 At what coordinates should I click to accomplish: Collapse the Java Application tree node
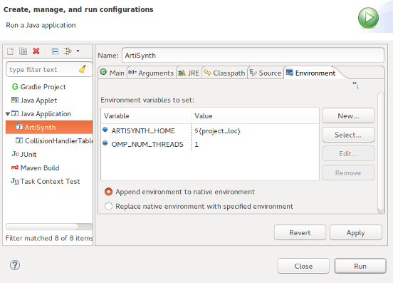pos(8,114)
